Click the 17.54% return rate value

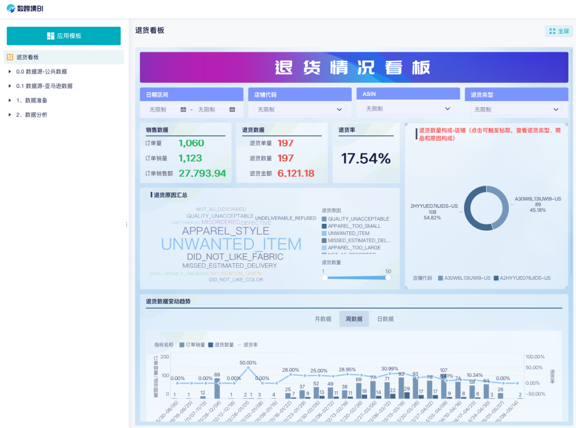[366, 159]
